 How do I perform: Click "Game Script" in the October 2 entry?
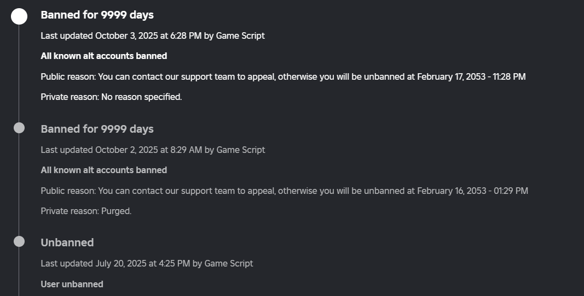pyautogui.click(x=241, y=150)
